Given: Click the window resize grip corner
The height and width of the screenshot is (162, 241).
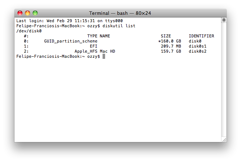Looking at the screenshot, I should tap(224, 139).
